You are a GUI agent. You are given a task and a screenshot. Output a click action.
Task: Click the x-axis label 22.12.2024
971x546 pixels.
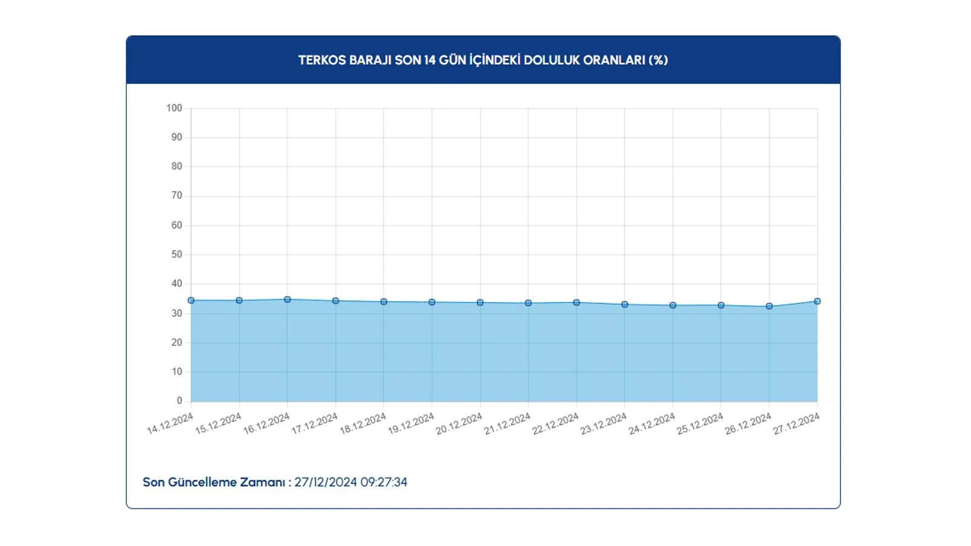coord(555,423)
